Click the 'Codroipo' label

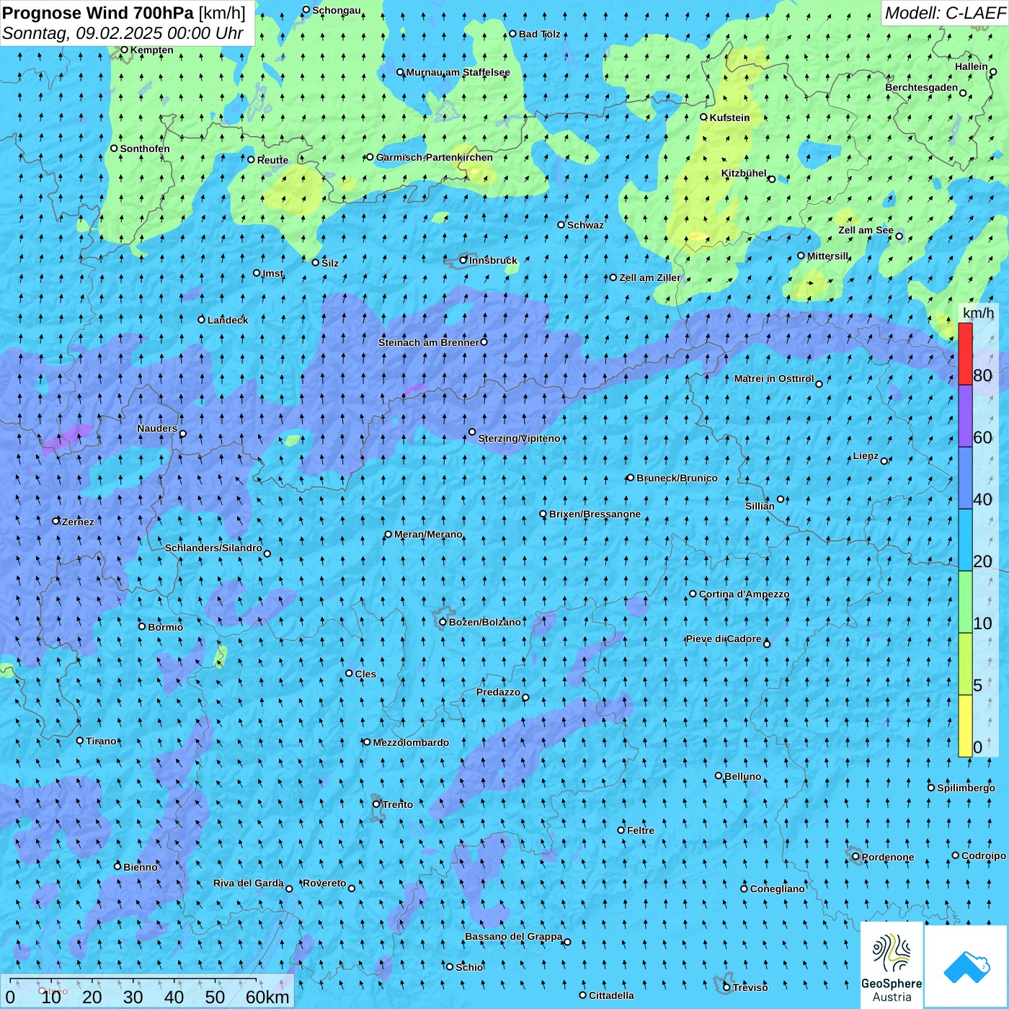tap(984, 855)
